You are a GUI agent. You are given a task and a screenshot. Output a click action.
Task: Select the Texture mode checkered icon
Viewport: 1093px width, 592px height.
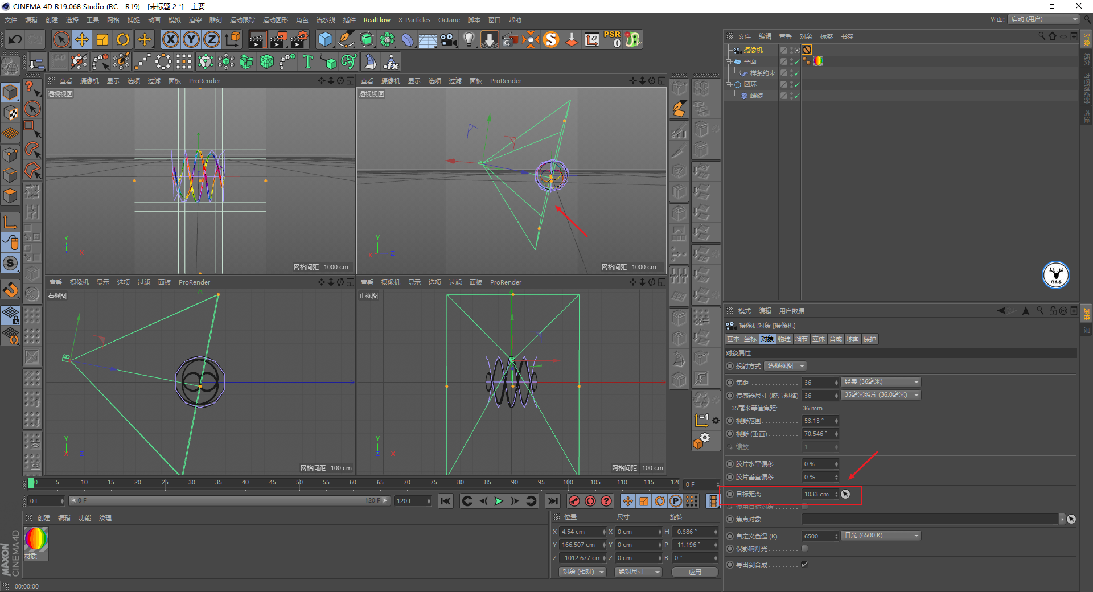(x=10, y=113)
